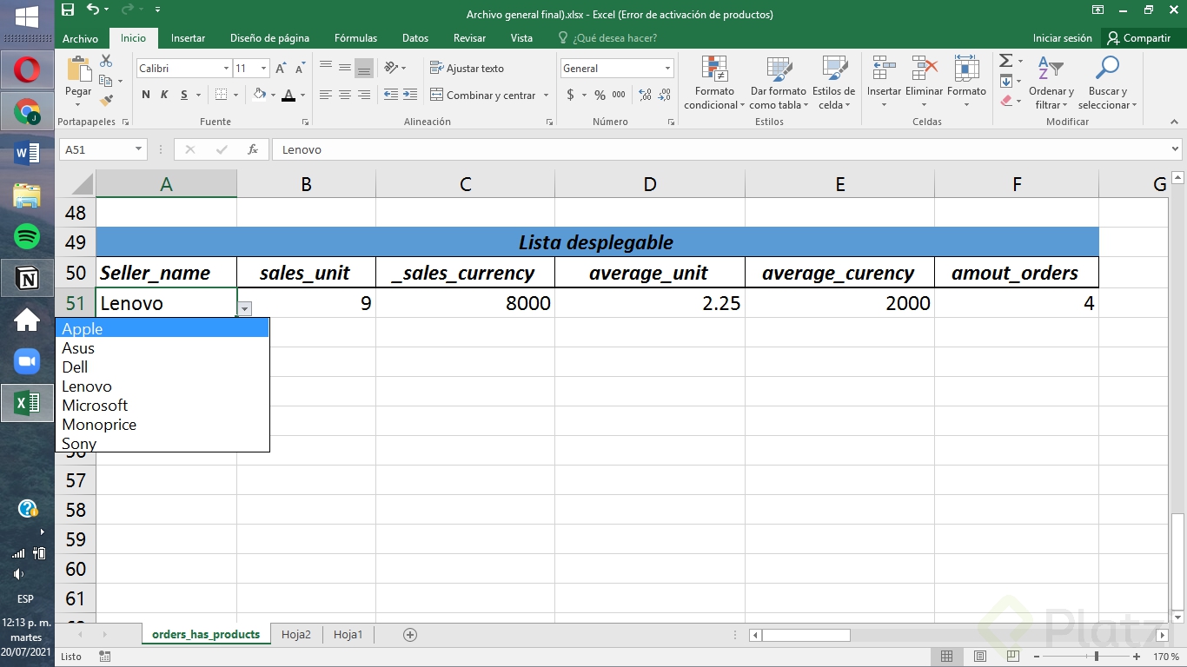
Task: Open Ordenar y filtrar menu
Action: pos(1051,83)
